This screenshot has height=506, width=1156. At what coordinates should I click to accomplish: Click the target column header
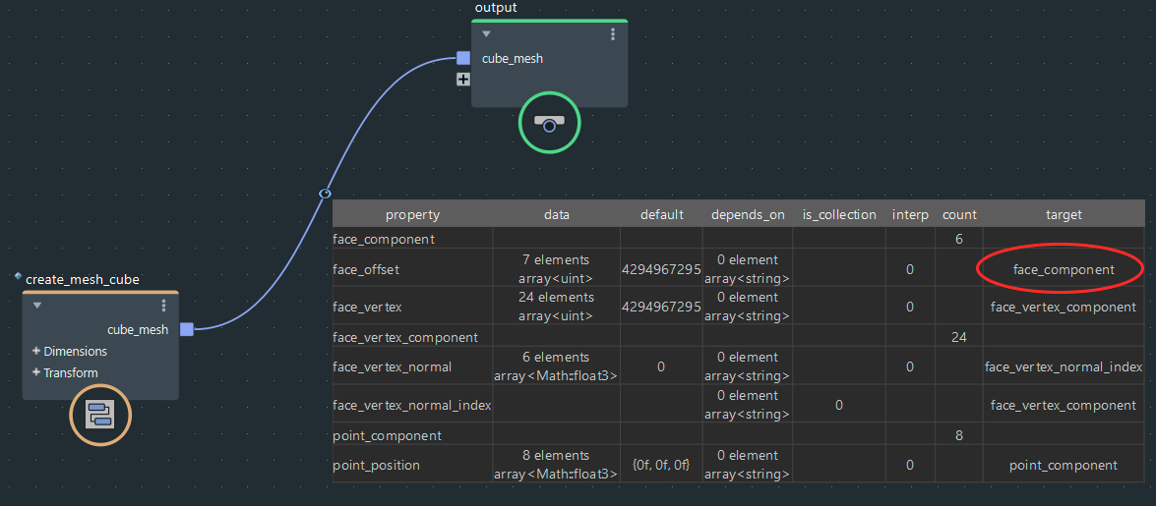tap(1064, 214)
